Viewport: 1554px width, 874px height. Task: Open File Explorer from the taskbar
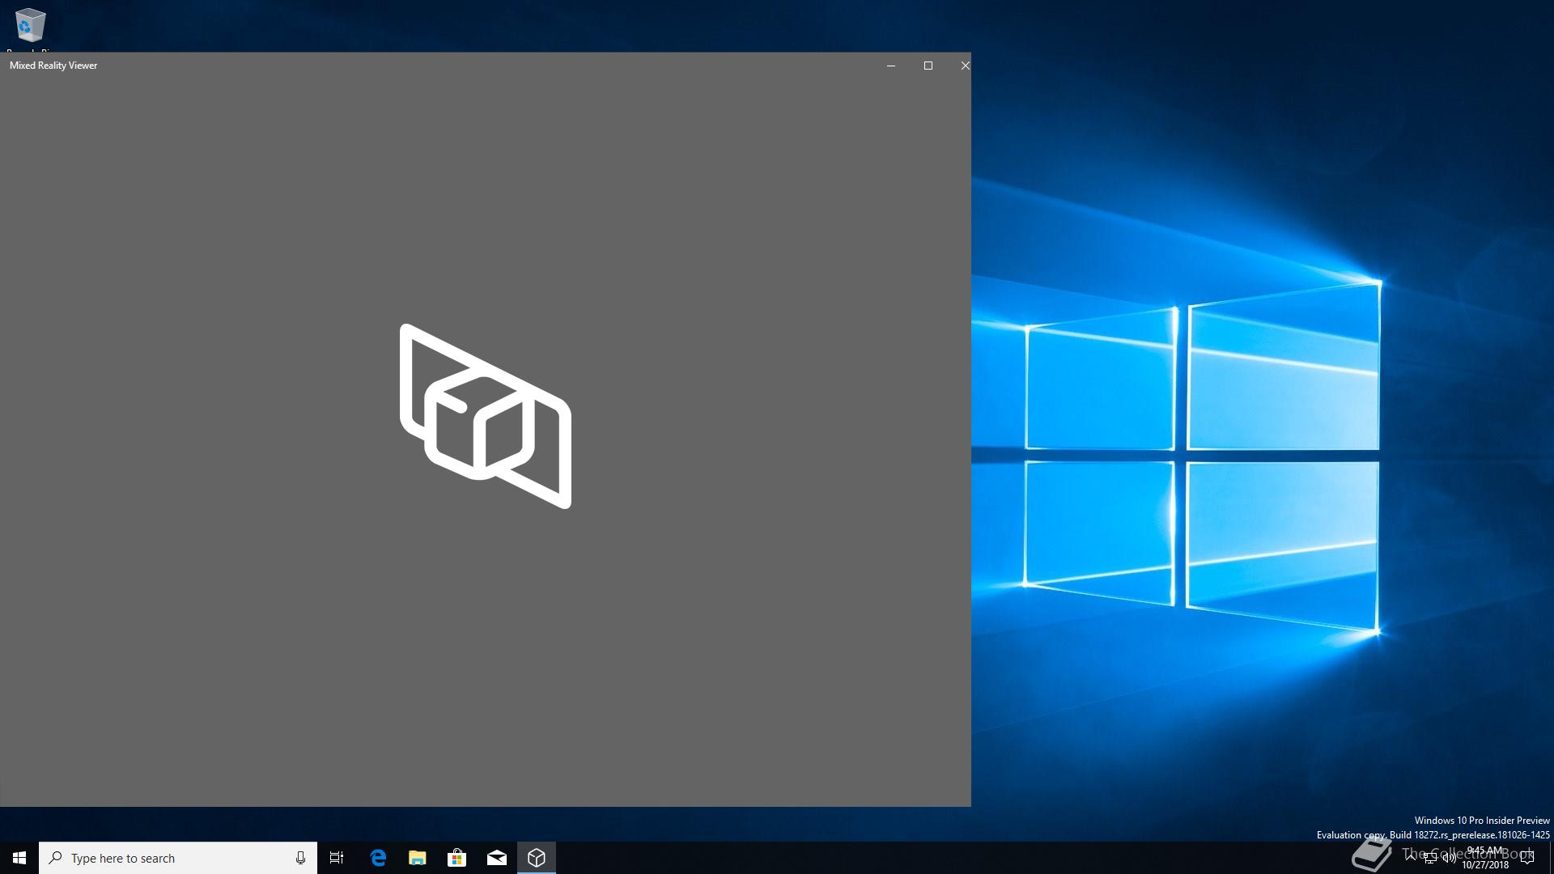point(418,858)
